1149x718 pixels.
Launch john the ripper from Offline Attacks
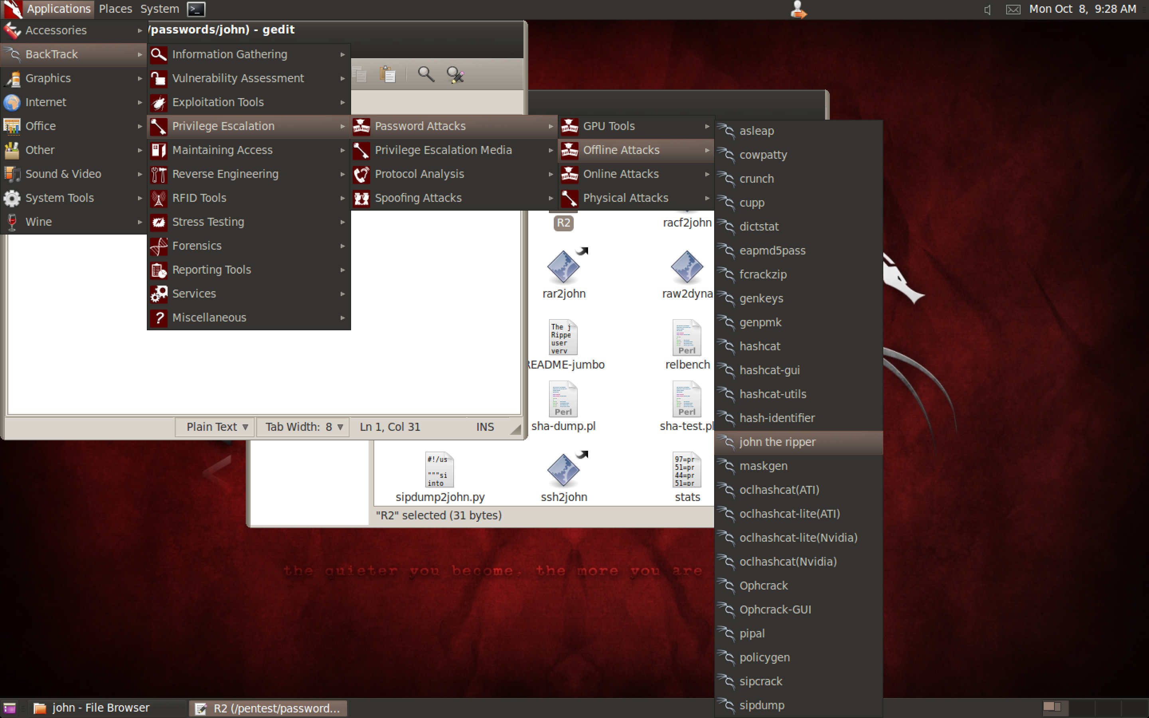tap(799, 442)
